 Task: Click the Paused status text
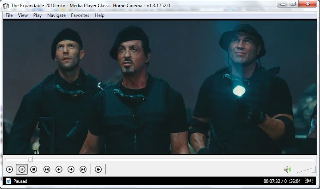[20, 181]
